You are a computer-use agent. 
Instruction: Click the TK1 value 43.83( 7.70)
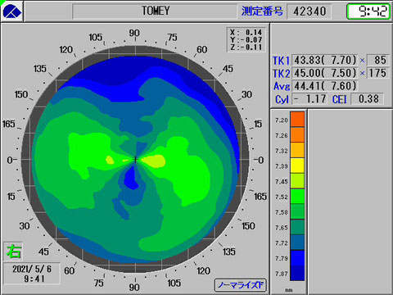(x=325, y=60)
